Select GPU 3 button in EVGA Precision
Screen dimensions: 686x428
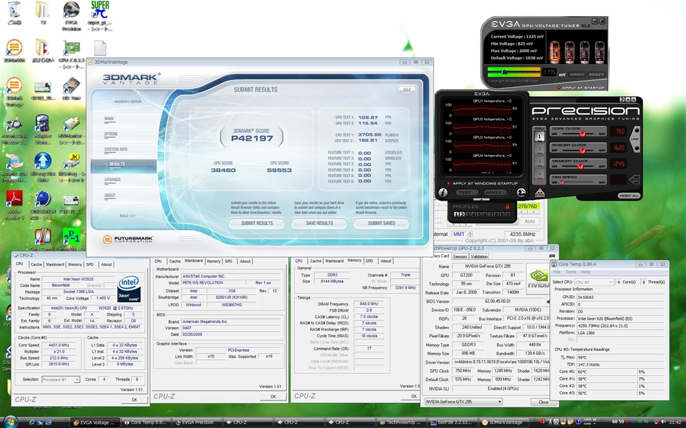(539, 163)
